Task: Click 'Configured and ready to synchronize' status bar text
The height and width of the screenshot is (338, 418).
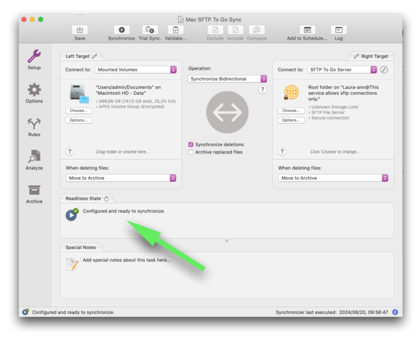Action: tap(73, 312)
